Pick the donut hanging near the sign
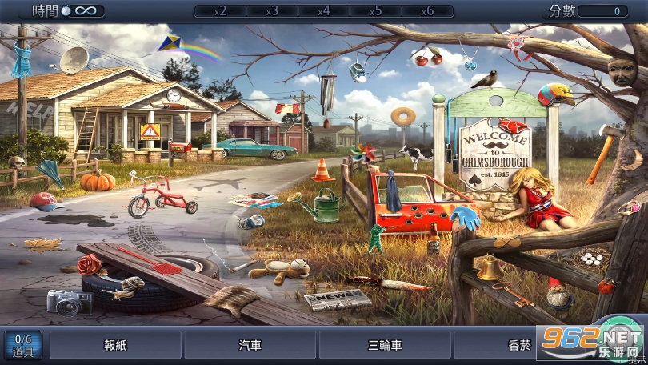The image size is (648, 365). [x=403, y=115]
